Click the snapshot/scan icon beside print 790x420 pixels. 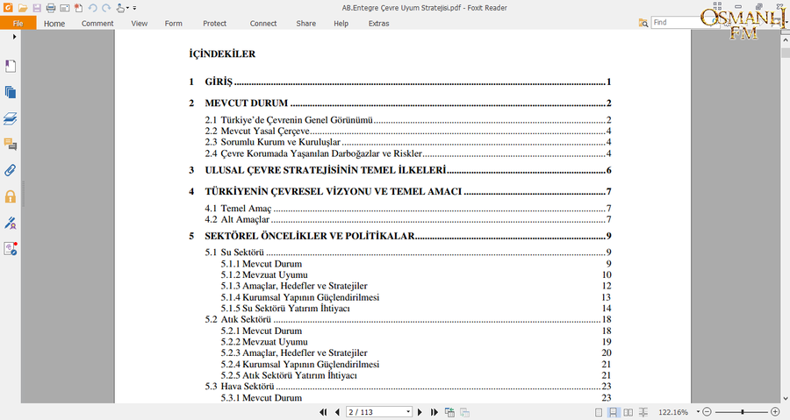[x=64, y=8]
